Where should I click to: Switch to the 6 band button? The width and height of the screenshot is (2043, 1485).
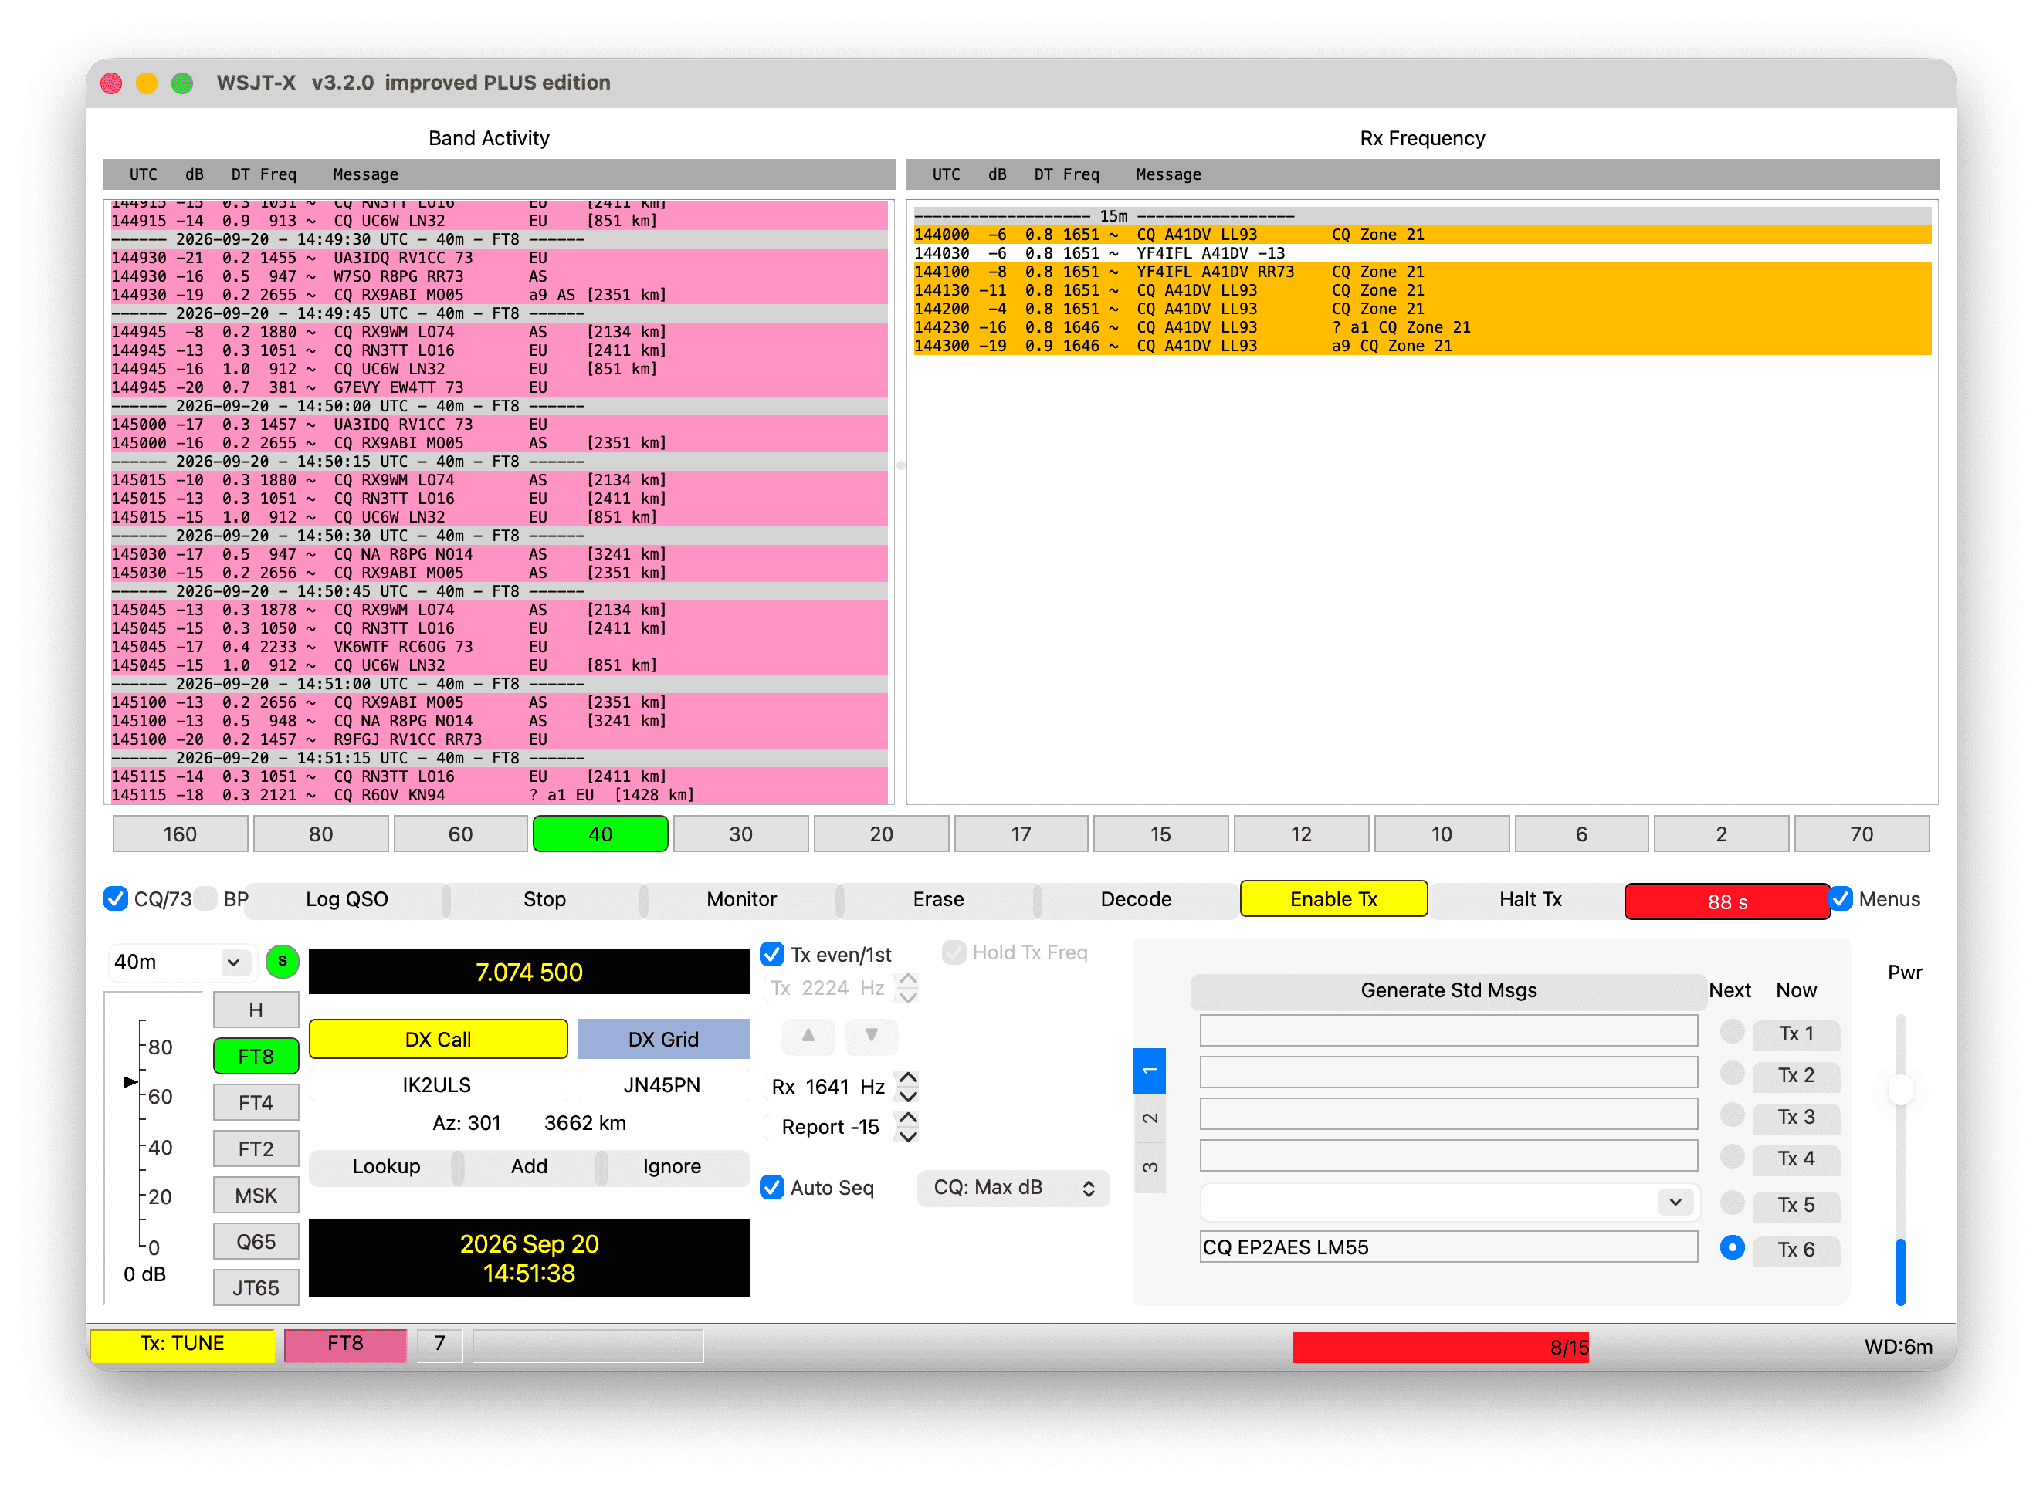click(1581, 834)
